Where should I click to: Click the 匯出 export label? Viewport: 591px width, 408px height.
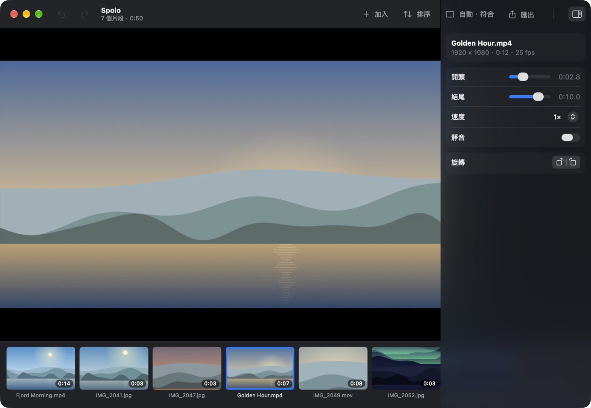527,14
